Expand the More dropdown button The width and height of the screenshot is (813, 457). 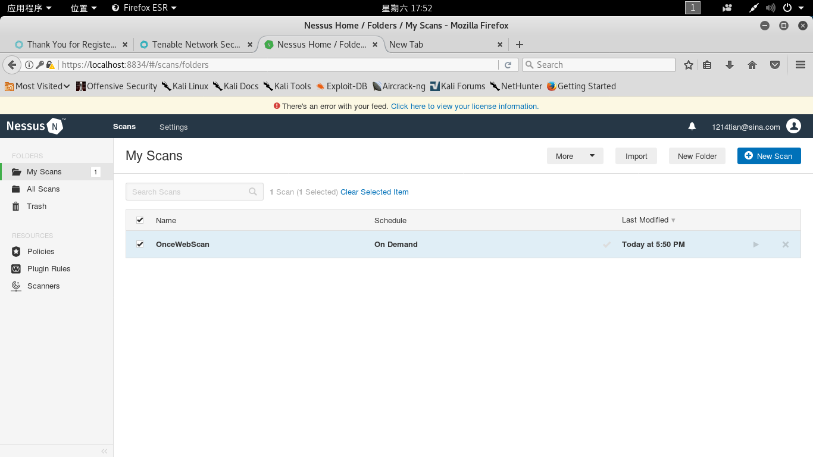[575, 156]
